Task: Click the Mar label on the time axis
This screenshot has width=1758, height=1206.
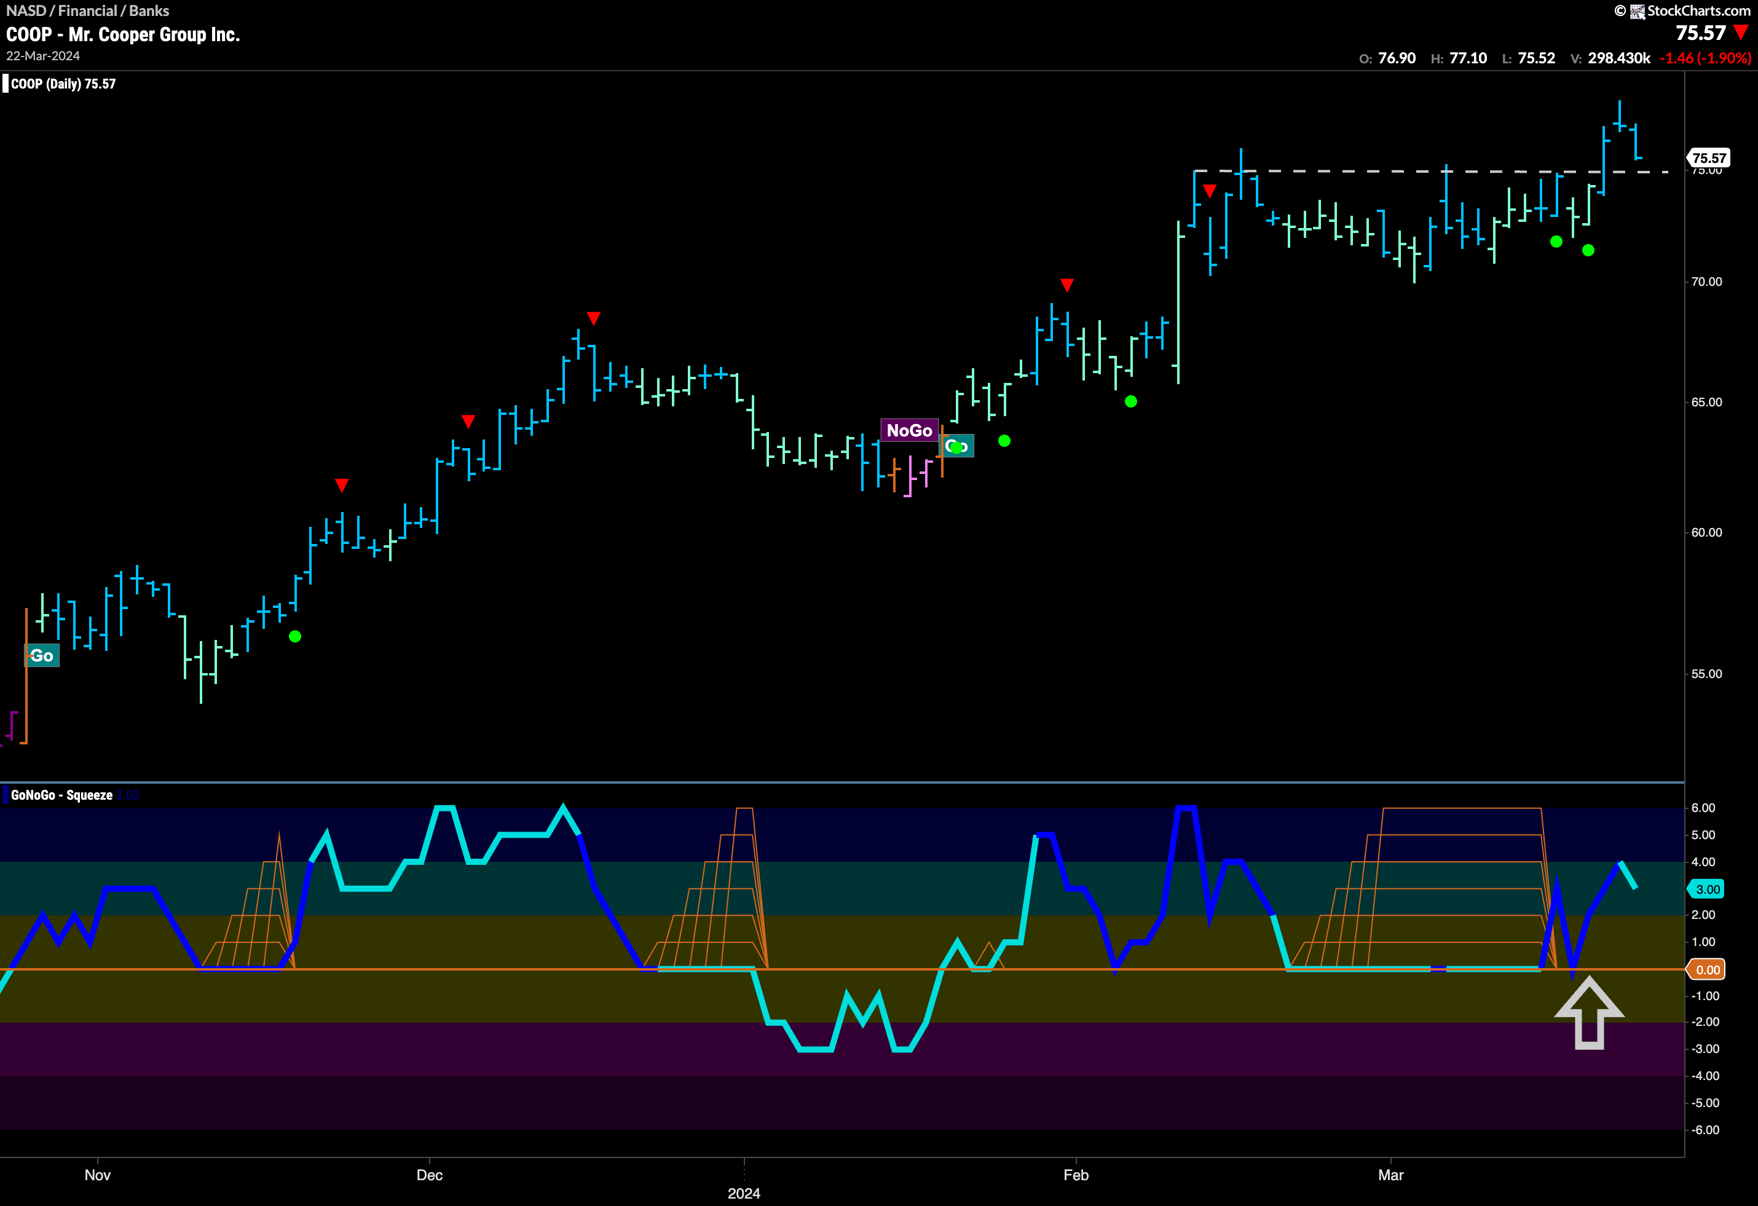Action: pyautogui.click(x=1390, y=1174)
